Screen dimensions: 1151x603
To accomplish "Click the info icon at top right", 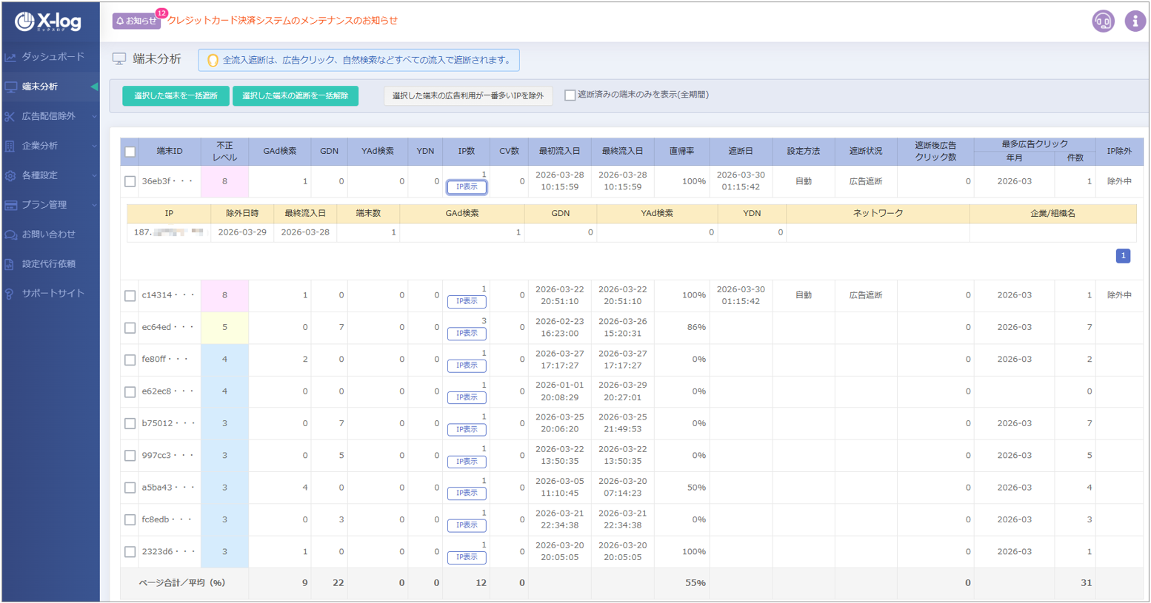I will pyautogui.click(x=1135, y=21).
